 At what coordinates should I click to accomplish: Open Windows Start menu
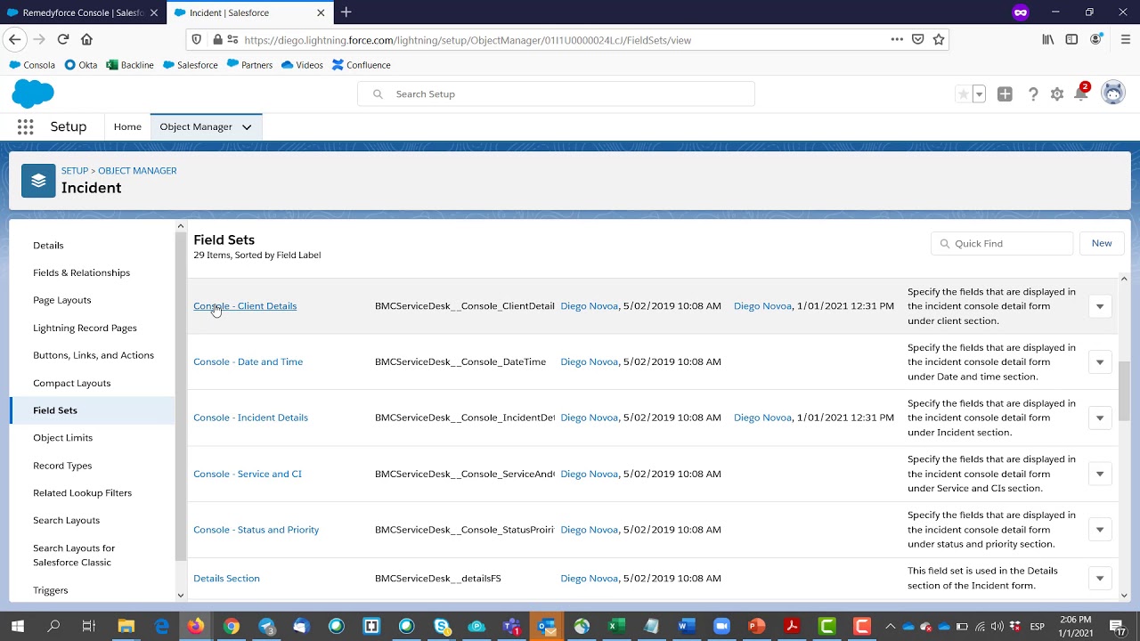pos(18,626)
